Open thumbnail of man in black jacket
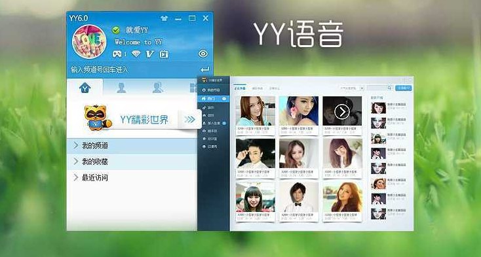The width and height of the screenshot is (481, 257). pyautogui.click(x=256, y=153)
